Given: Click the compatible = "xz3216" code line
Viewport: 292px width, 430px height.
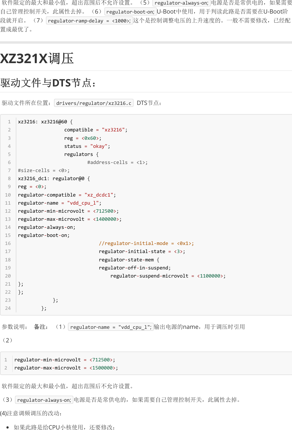Looking at the screenshot, I should (x=95, y=130).
